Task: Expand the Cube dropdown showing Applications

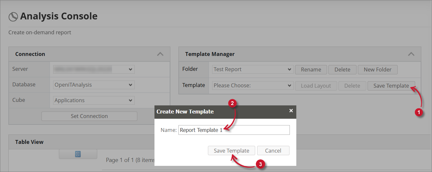Action: pos(94,100)
